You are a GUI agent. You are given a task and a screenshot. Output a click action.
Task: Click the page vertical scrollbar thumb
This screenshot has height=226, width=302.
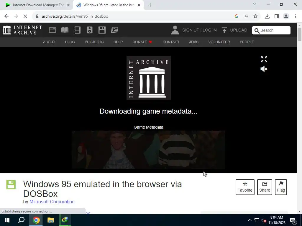[299, 34]
